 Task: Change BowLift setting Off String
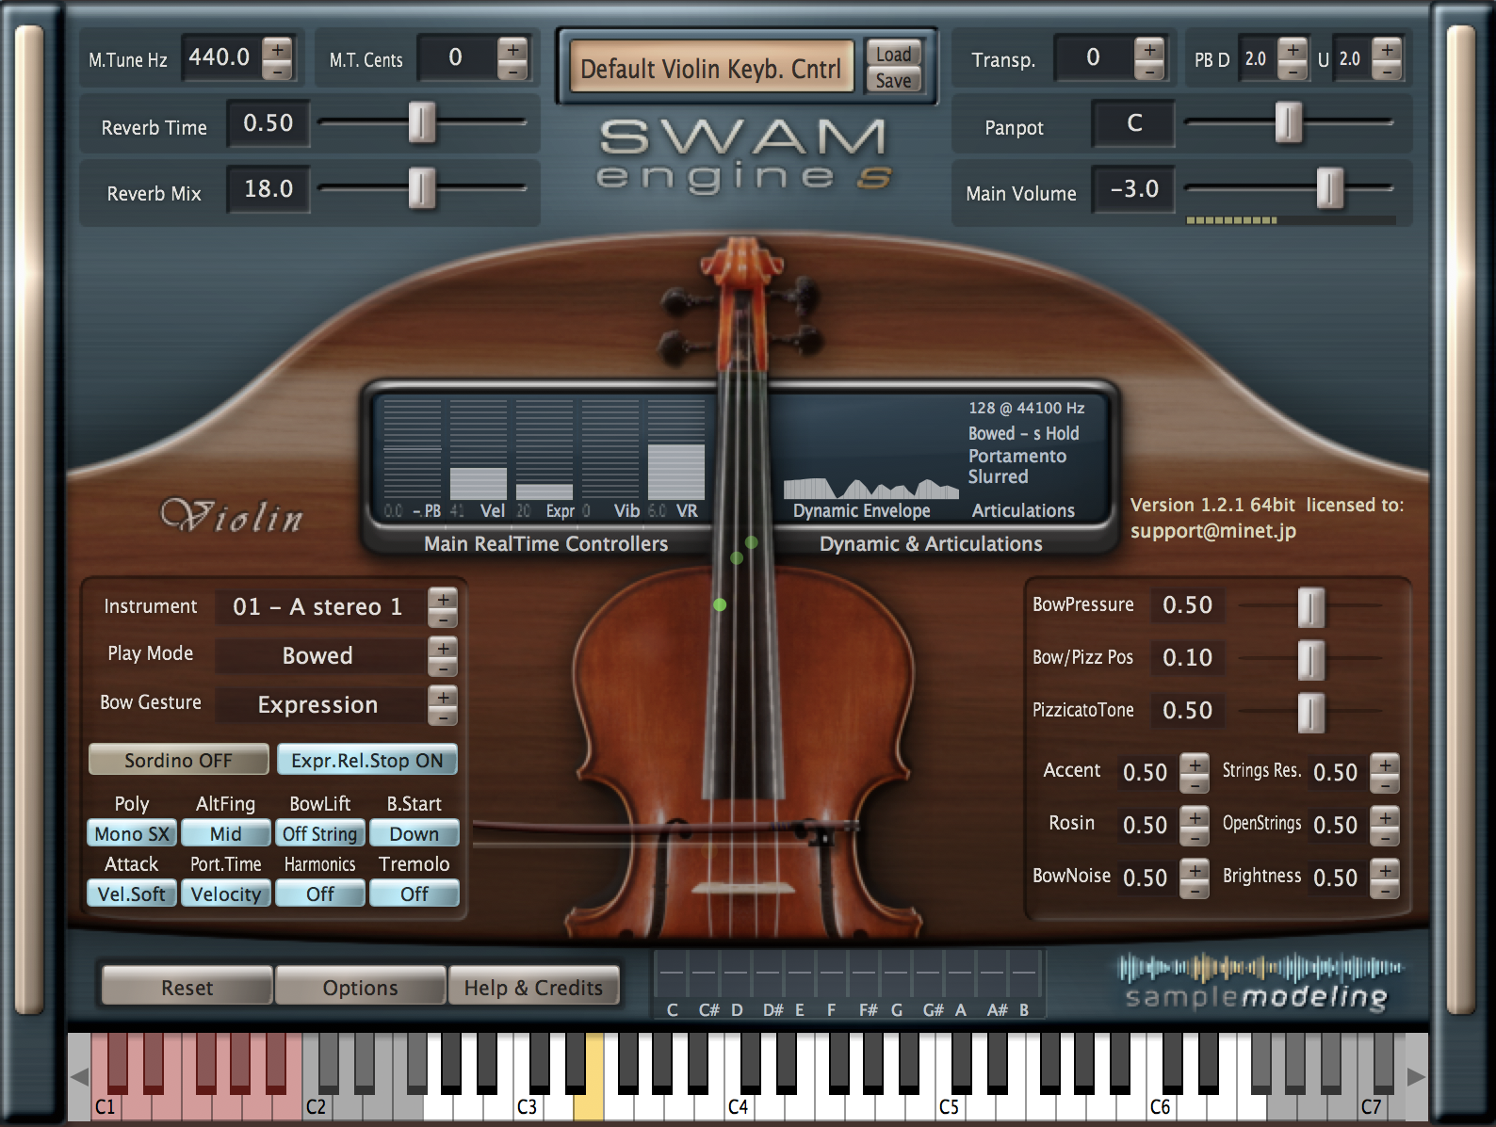click(x=320, y=834)
